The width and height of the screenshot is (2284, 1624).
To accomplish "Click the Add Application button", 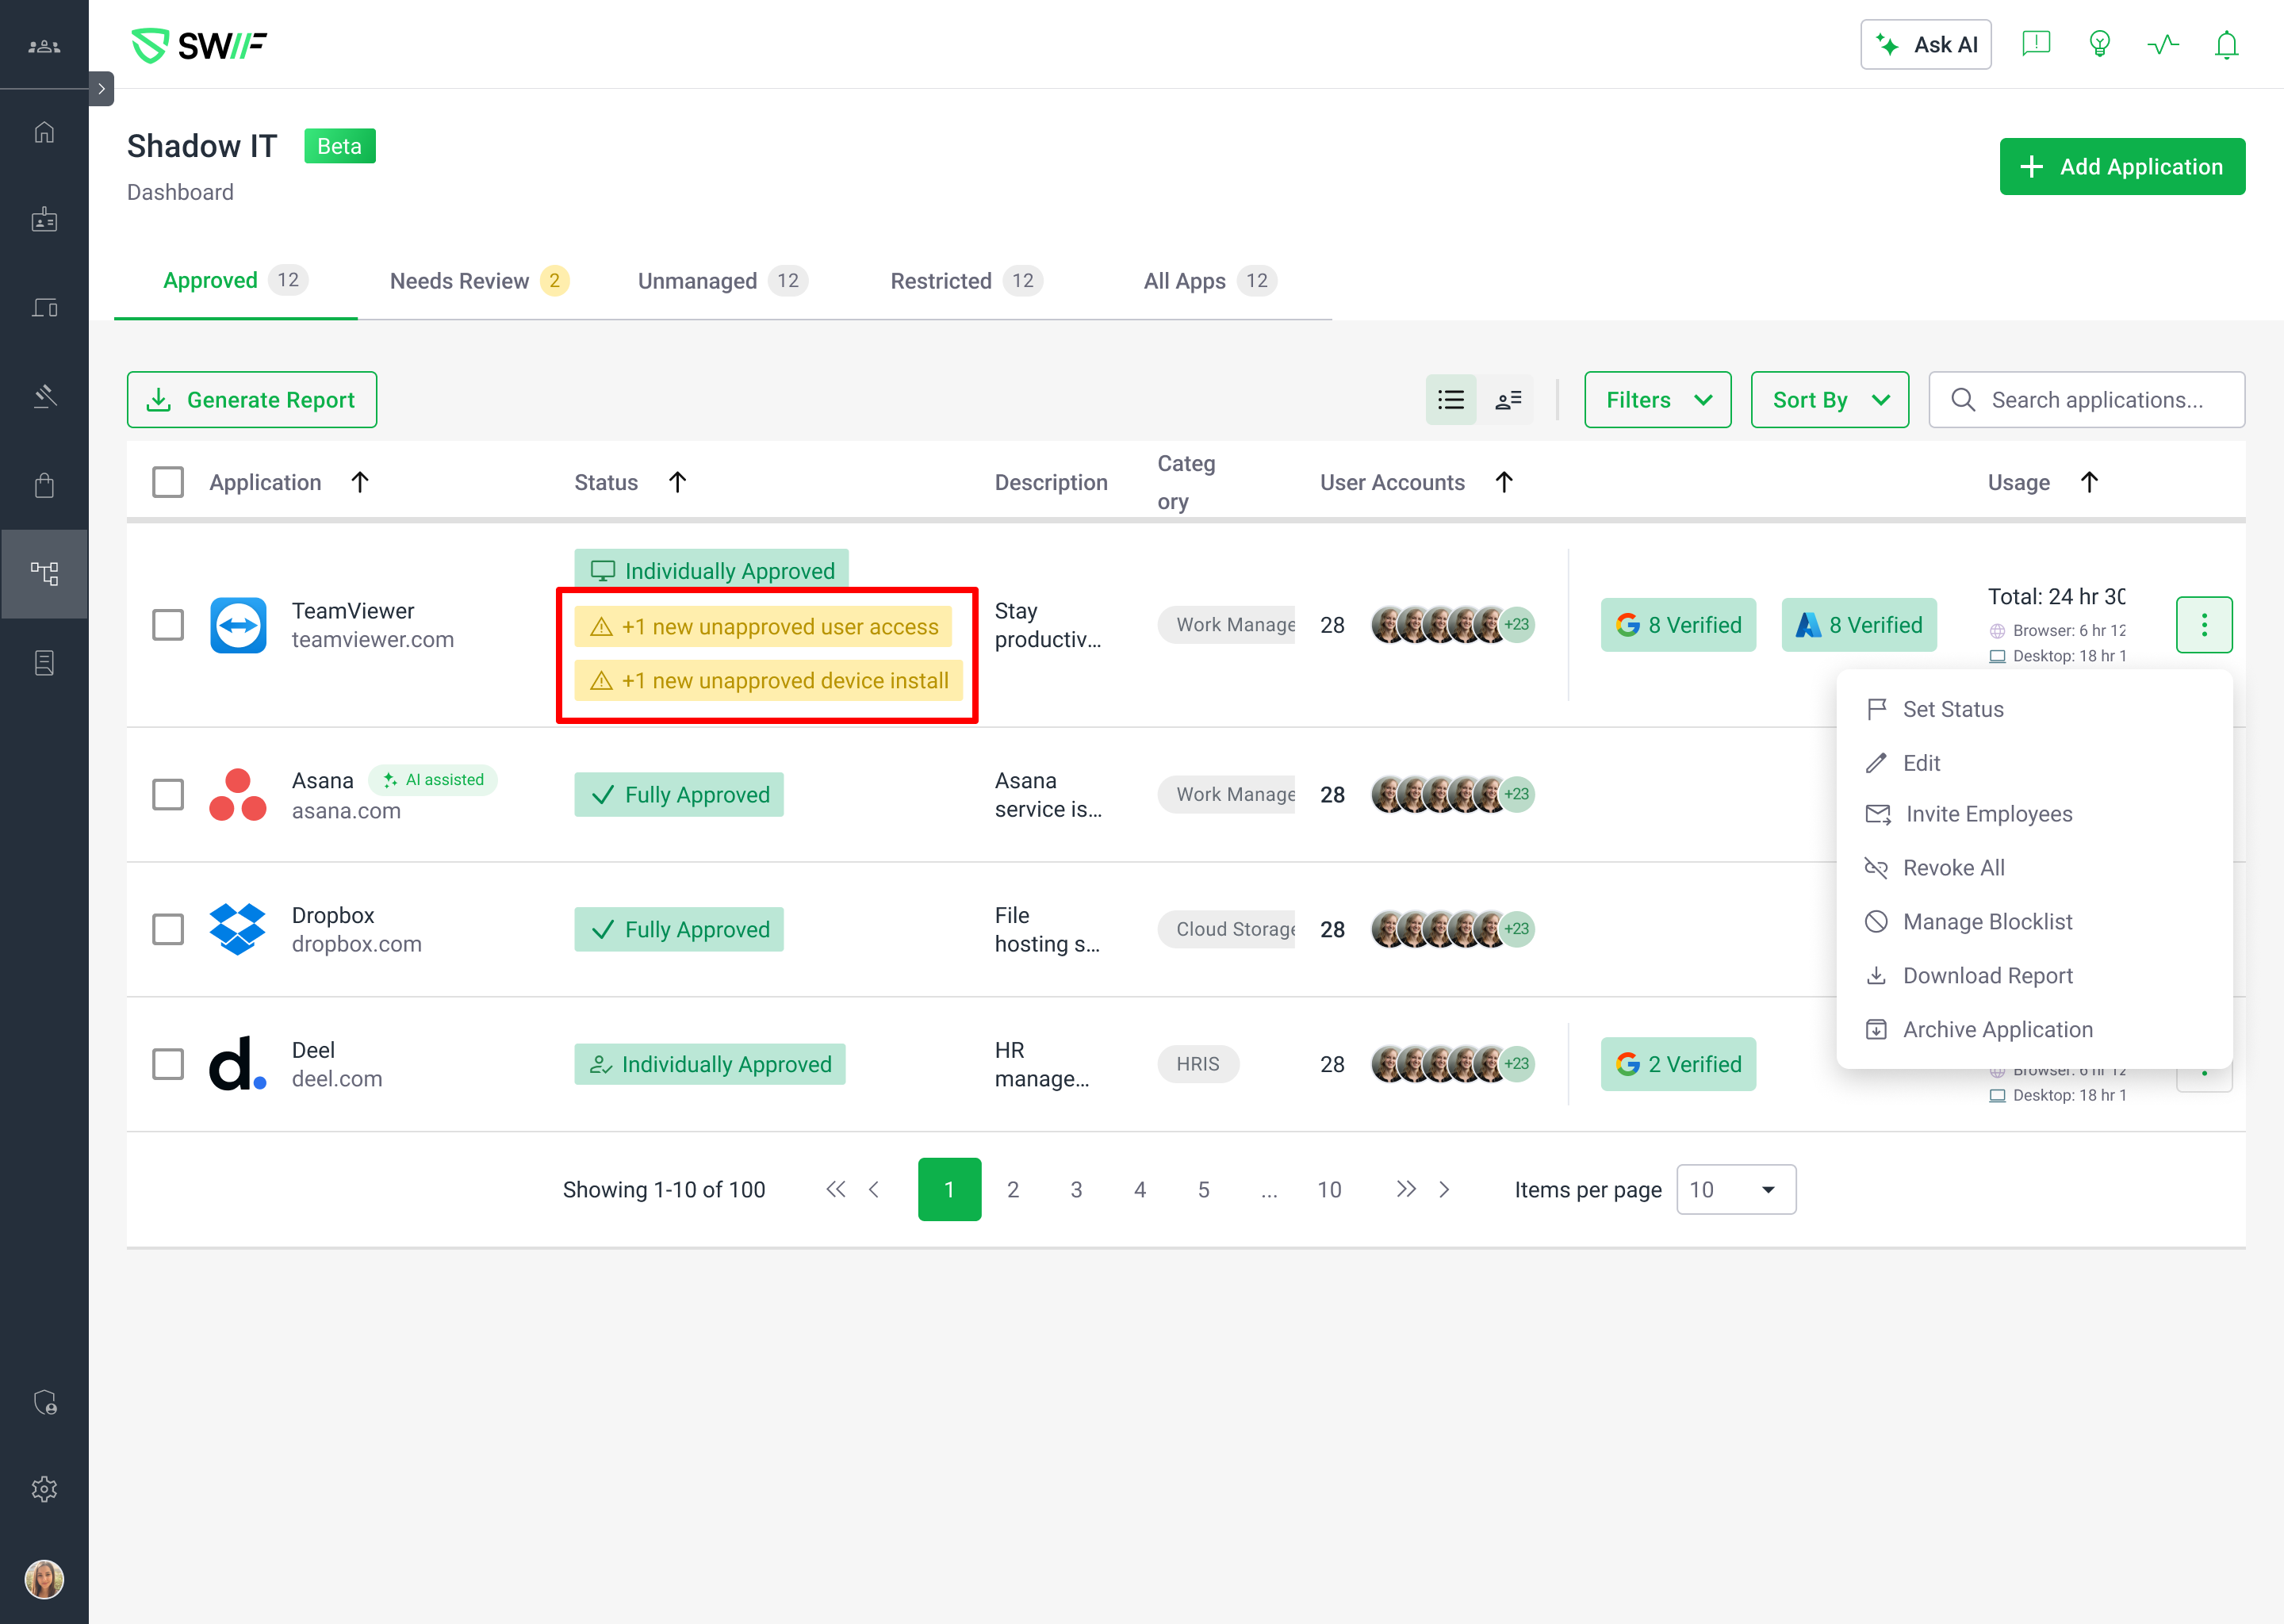I will [x=2121, y=167].
